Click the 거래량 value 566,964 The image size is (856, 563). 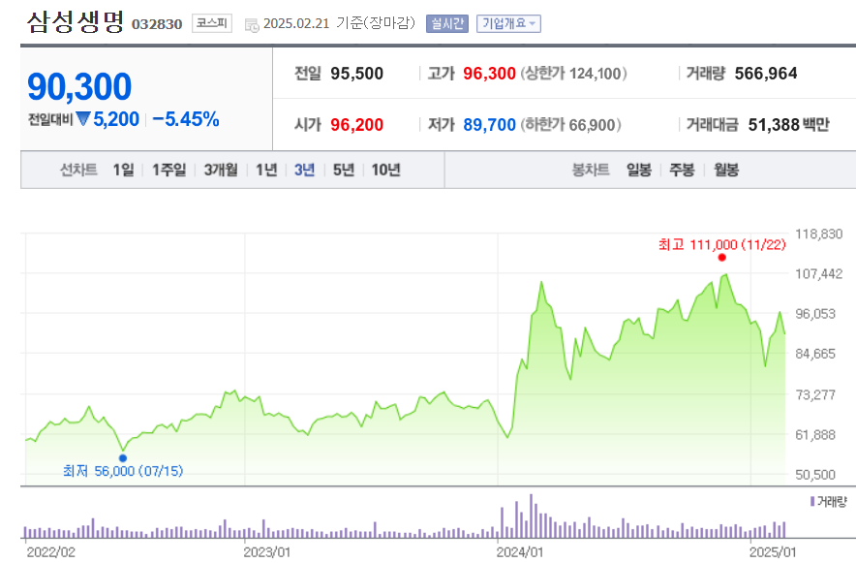click(x=766, y=74)
